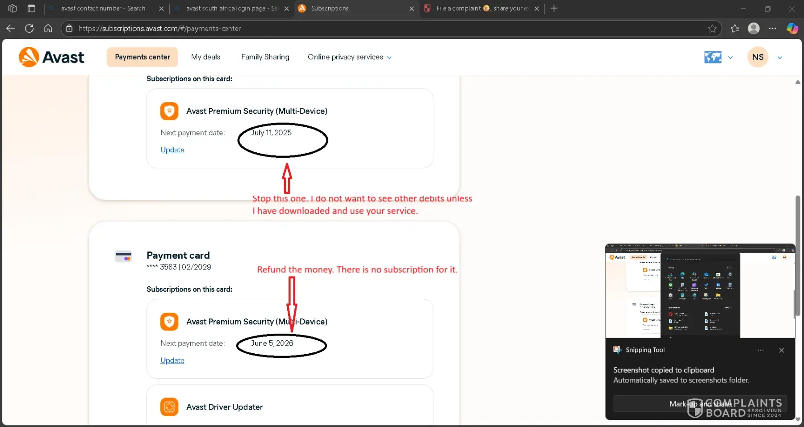Click Update under June 5, 2026 subscription
Viewport: 804px width, 427px height.
coord(172,360)
